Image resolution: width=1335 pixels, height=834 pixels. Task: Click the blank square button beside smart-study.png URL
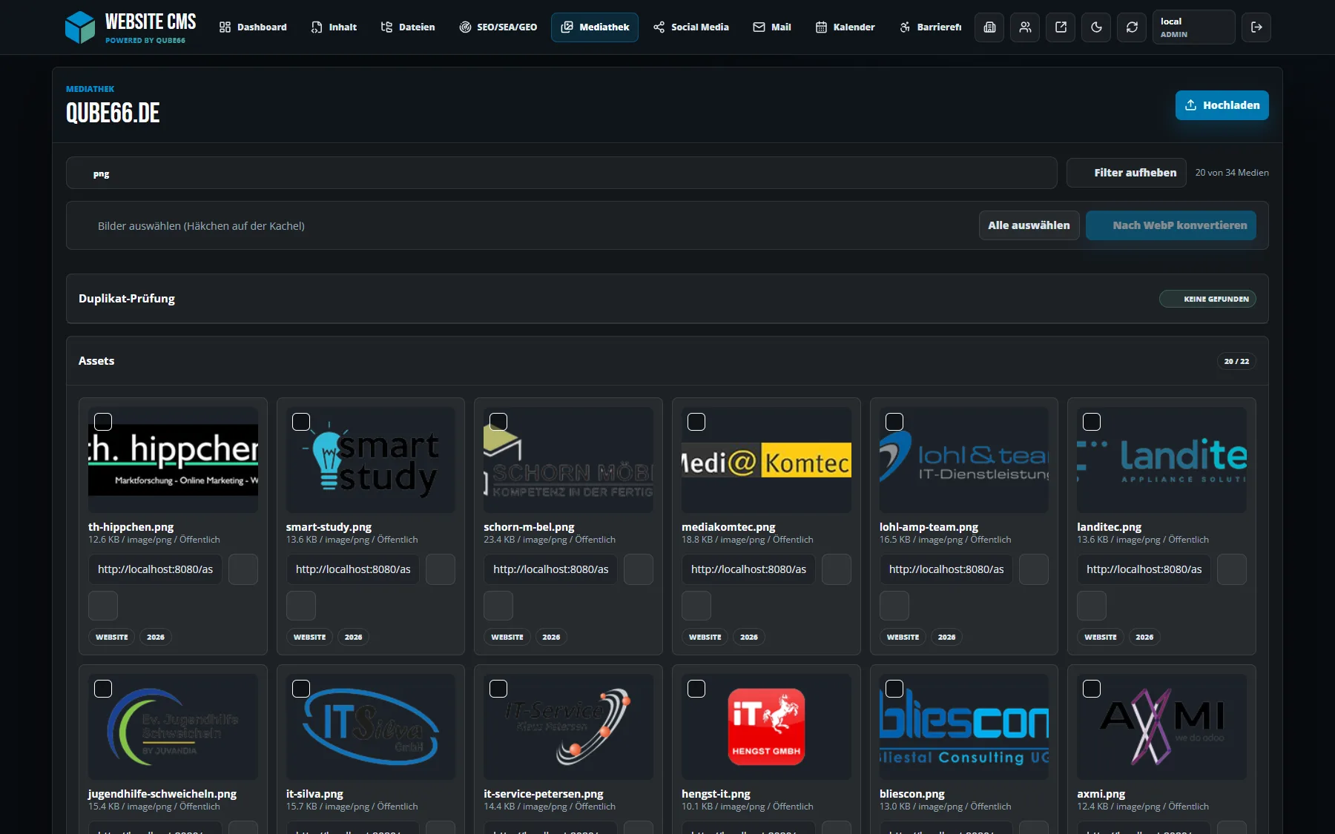click(x=441, y=569)
